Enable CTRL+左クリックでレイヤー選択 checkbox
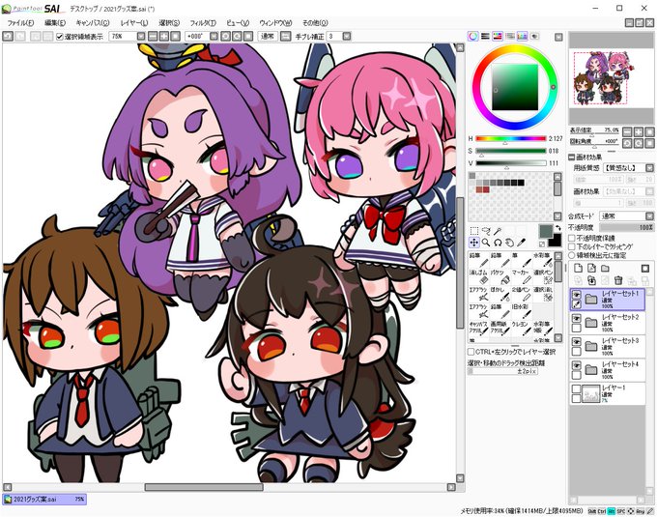The height and width of the screenshot is (517, 657). (x=471, y=352)
